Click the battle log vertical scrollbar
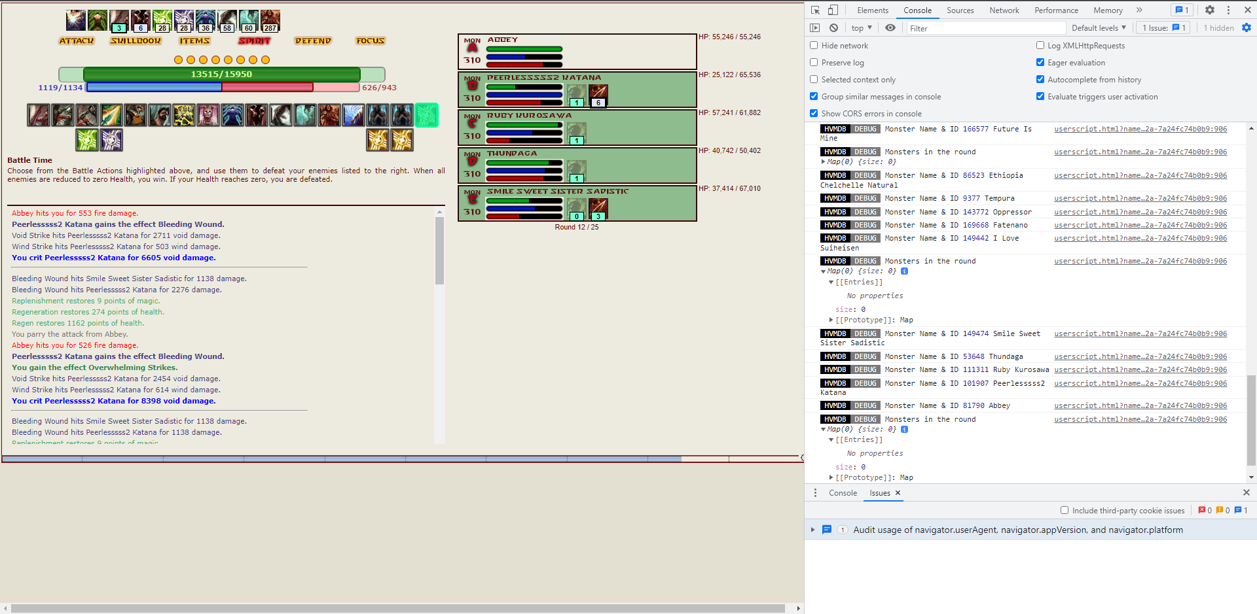 [439, 325]
